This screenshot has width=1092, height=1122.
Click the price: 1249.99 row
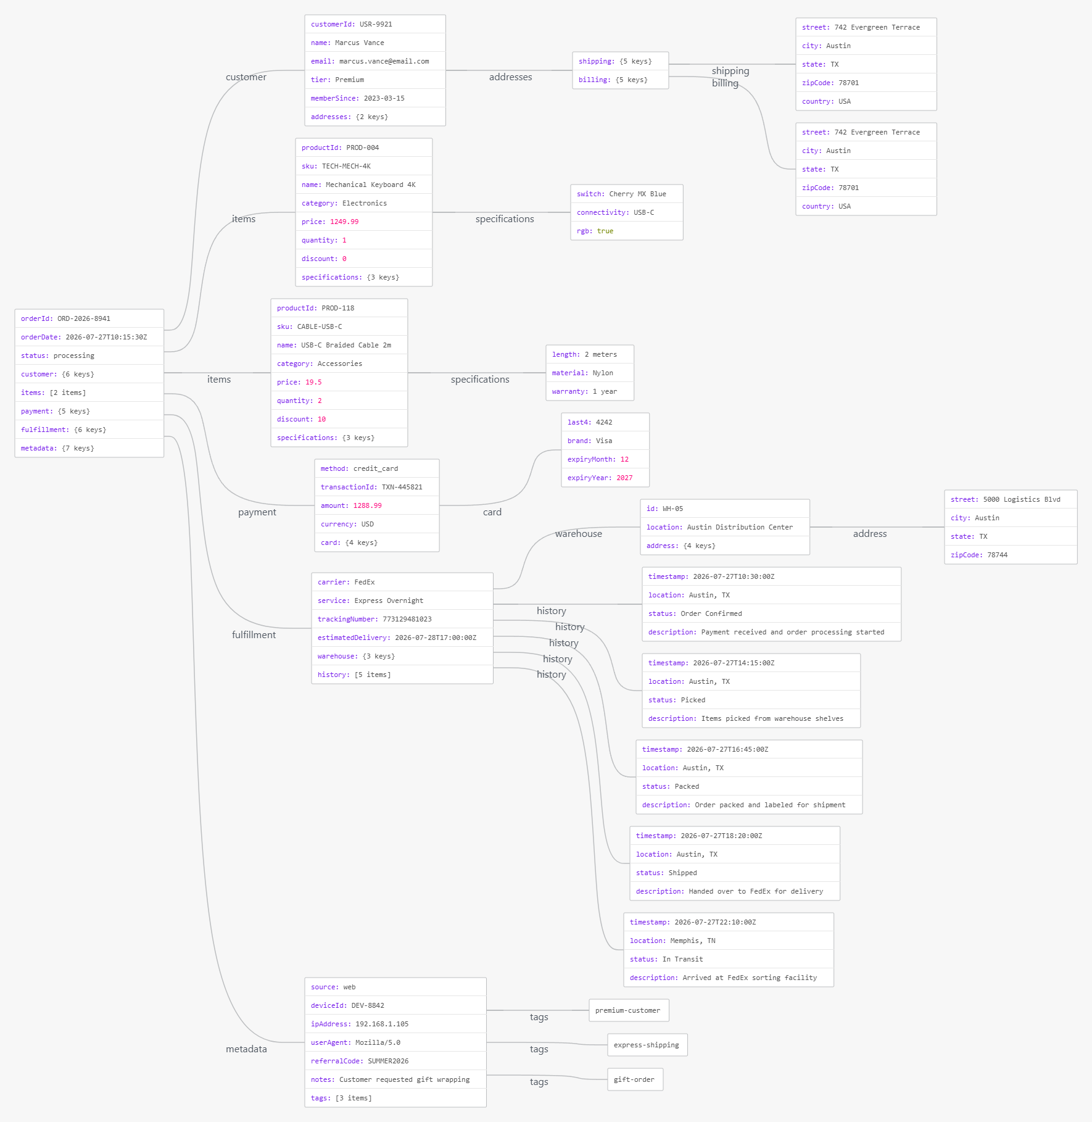(364, 222)
